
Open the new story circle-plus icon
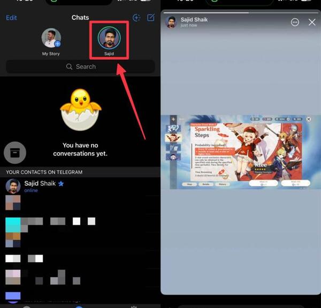tap(136, 18)
